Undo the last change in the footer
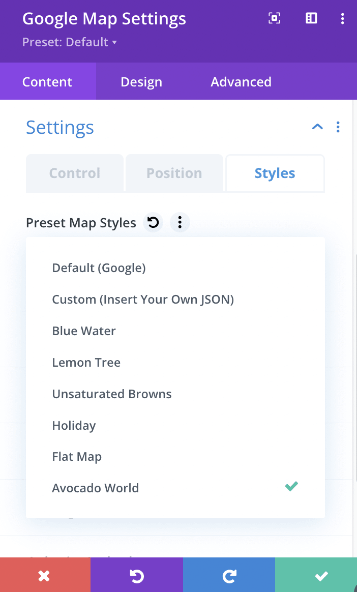Image resolution: width=357 pixels, height=592 pixels. [x=137, y=575]
